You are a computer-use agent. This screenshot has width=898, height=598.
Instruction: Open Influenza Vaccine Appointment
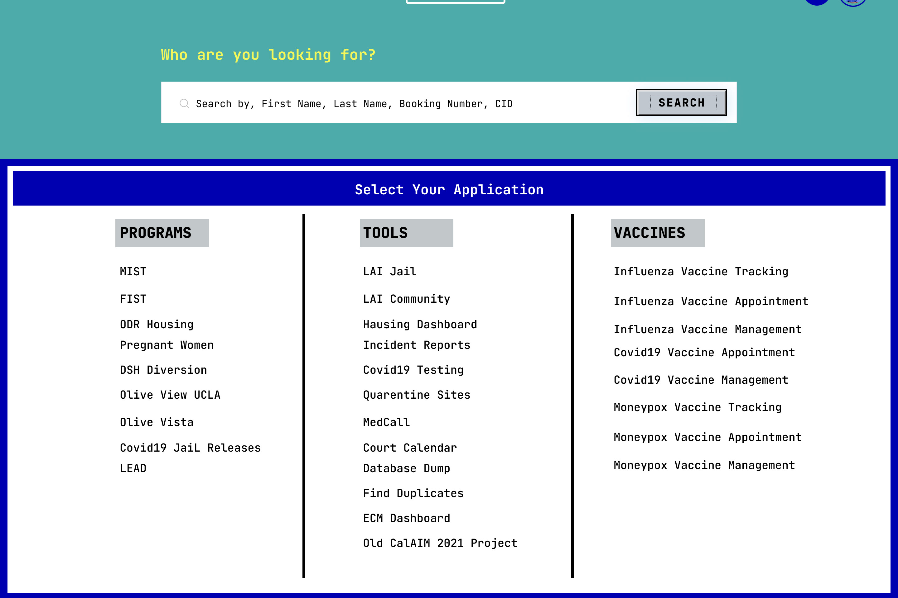[711, 302]
